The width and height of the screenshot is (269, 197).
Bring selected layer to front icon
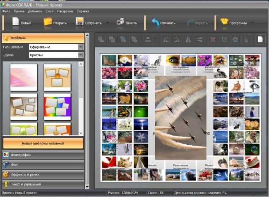[x=101, y=39]
